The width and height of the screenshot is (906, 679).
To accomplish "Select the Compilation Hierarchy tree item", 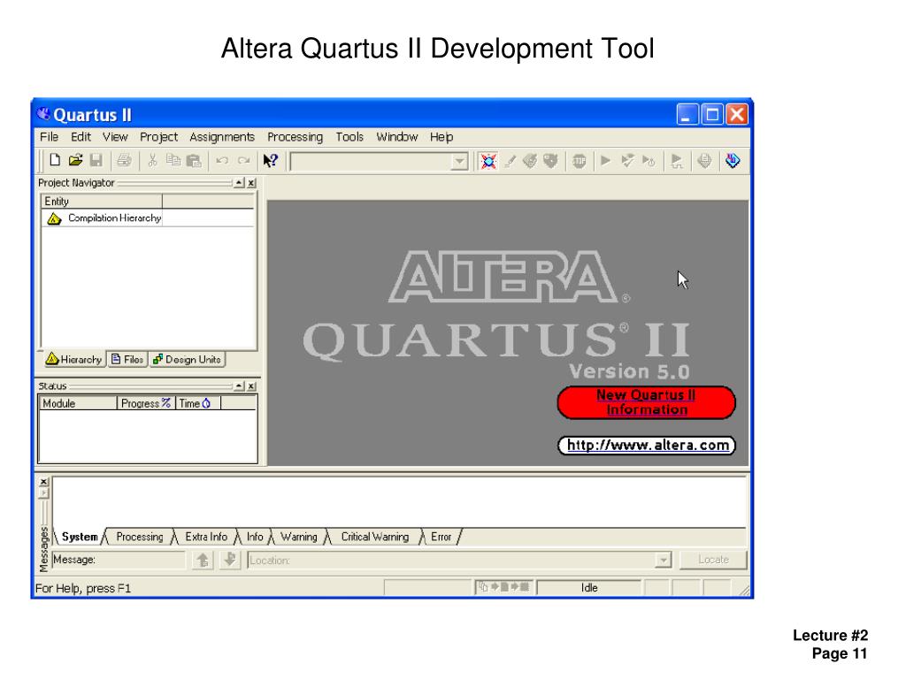I will pyautogui.click(x=104, y=218).
